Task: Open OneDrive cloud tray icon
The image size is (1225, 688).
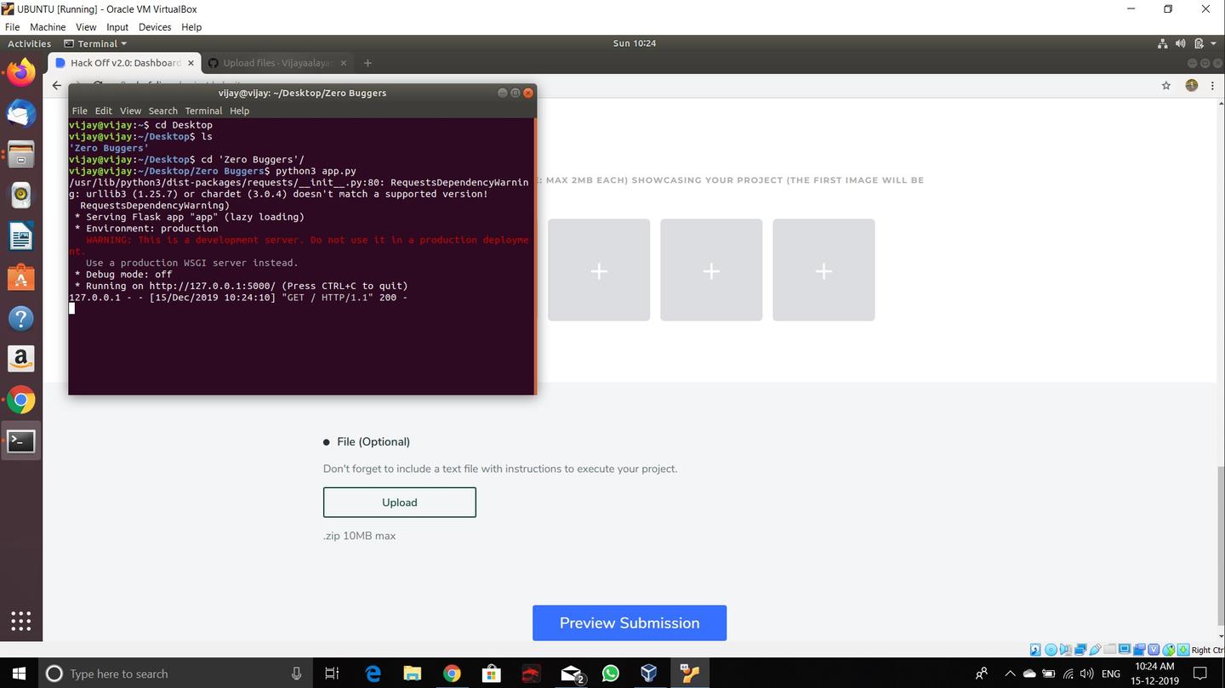Action: (x=1029, y=673)
